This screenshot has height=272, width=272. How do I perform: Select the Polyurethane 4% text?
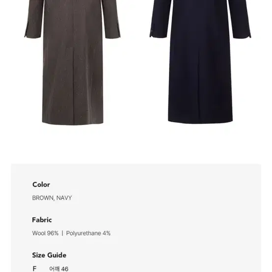point(88,233)
